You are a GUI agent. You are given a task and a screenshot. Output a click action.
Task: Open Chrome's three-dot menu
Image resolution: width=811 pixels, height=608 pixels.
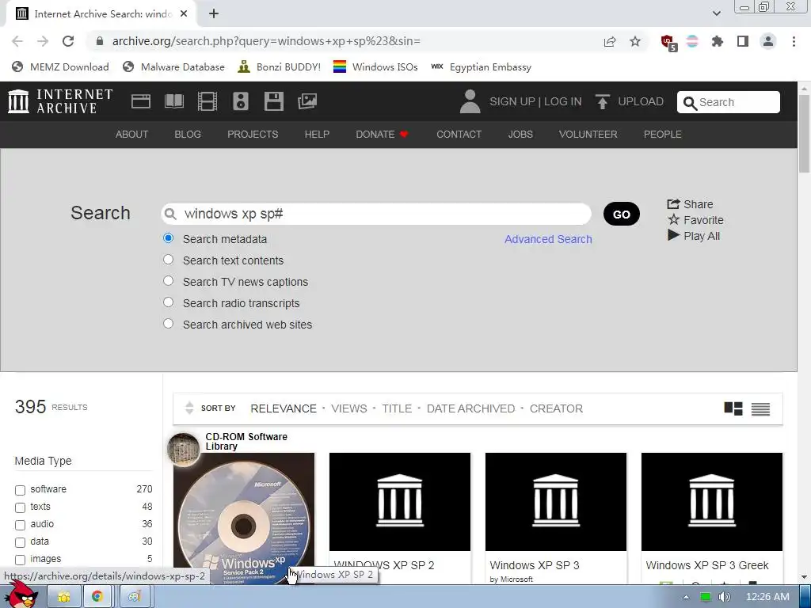pyautogui.click(x=794, y=41)
